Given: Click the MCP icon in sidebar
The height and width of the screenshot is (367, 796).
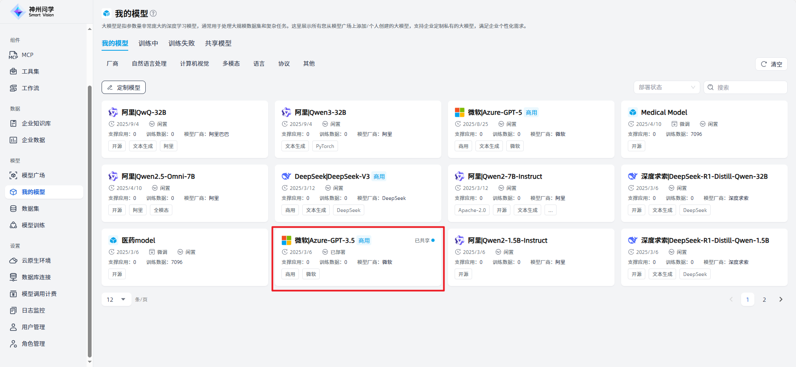Looking at the screenshot, I should (13, 55).
